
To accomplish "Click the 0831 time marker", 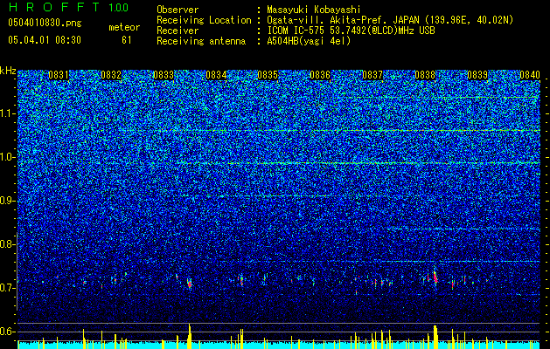I will pyautogui.click(x=59, y=75).
